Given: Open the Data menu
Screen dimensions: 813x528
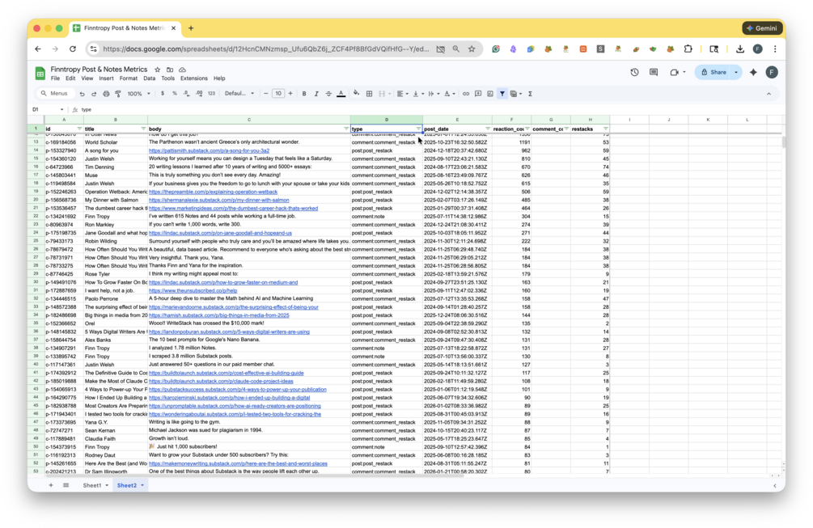Looking at the screenshot, I should point(150,78).
